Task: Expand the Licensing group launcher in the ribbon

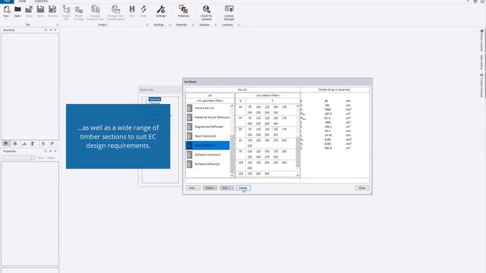Action: 238,25
